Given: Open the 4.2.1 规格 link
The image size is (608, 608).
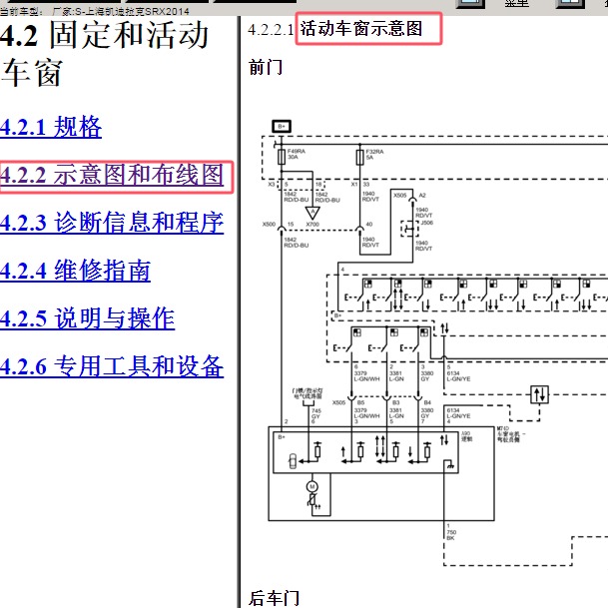Looking at the screenshot, I should click(51, 127).
